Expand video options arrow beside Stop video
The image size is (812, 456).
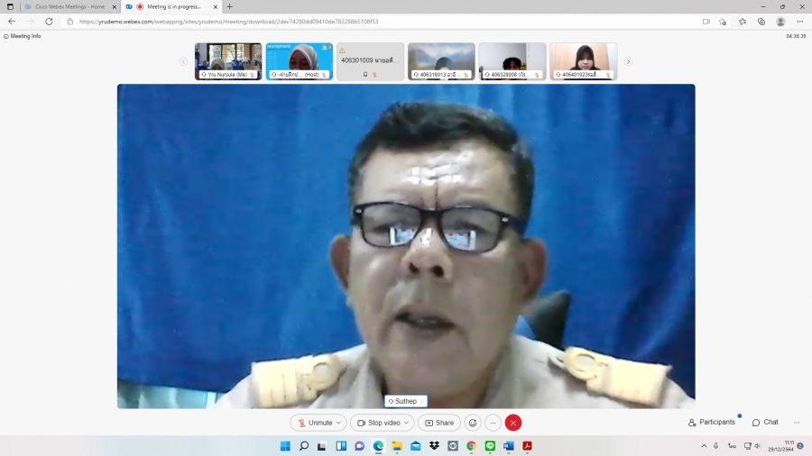click(408, 423)
